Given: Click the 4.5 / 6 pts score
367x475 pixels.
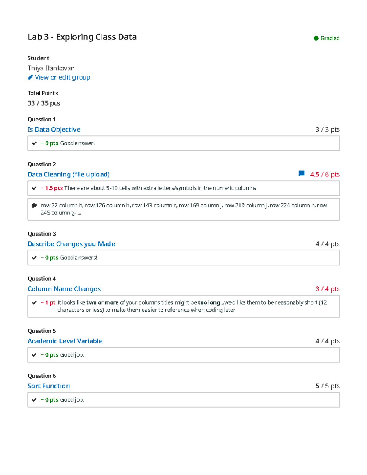Looking at the screenshot, I should (x=325, y=174).
